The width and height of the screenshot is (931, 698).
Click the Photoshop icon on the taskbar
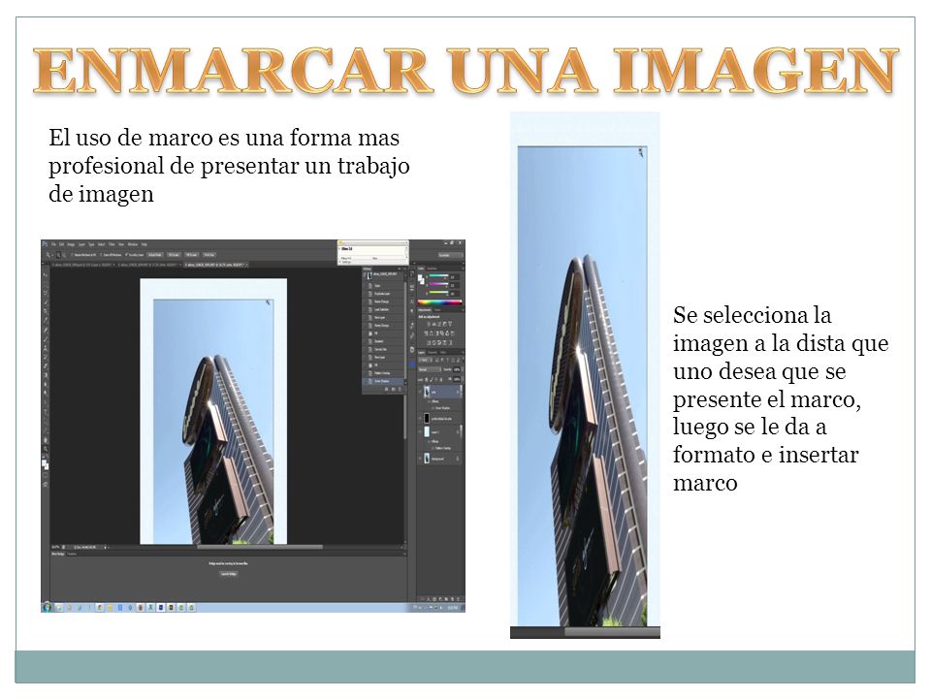point(161,607)
